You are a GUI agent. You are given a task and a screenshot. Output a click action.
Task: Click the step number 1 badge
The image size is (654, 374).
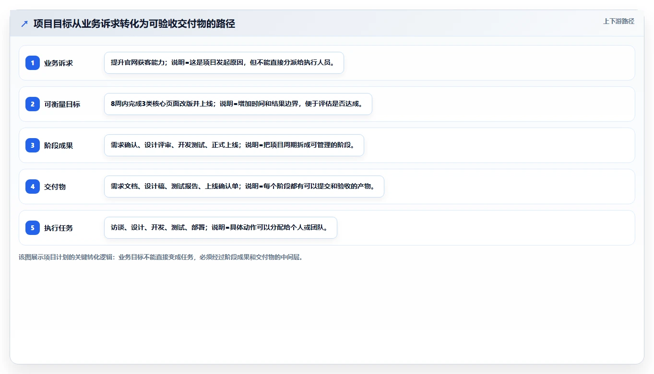[33, 63]
